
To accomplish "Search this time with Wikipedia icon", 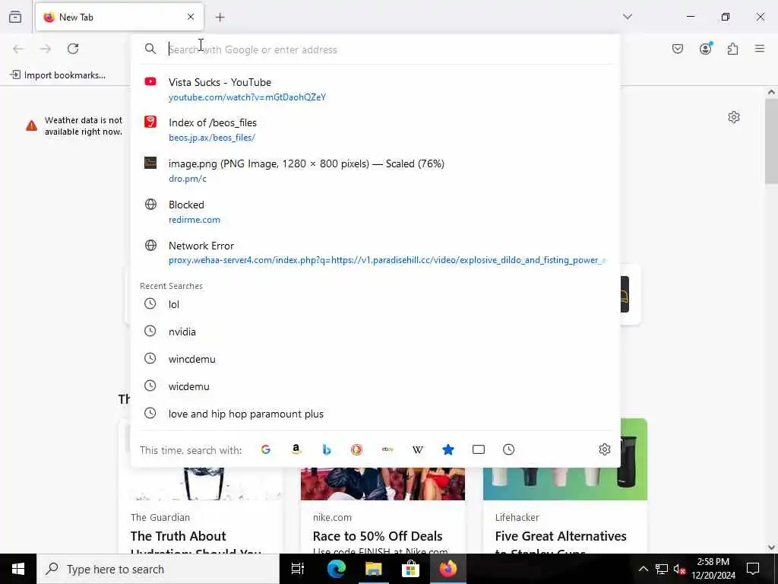I will point(418,449).
